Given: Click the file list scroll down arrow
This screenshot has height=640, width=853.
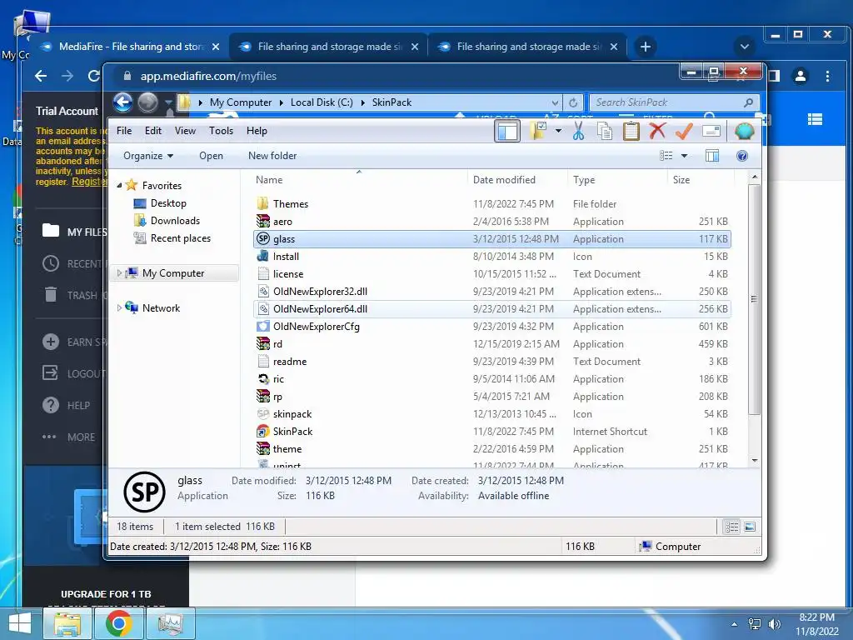Looking at the screenshot, I should pos(755,460).
